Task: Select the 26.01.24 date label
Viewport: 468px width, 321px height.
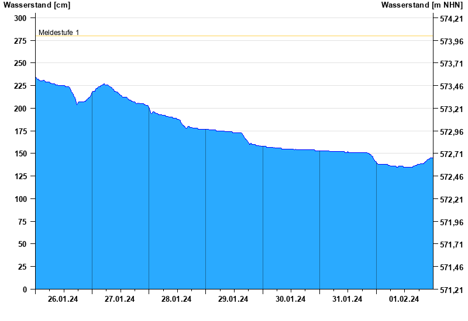Action: point(63,299)
